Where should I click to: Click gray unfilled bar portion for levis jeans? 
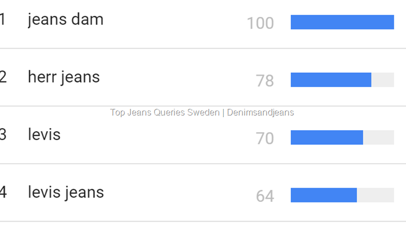coord(375,195)
